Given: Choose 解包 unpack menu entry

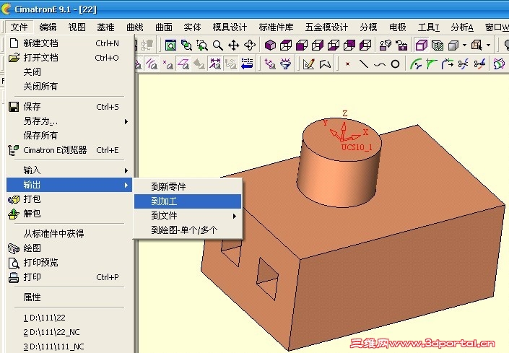Looking at the screenshot, I should [x=69, y=214].
